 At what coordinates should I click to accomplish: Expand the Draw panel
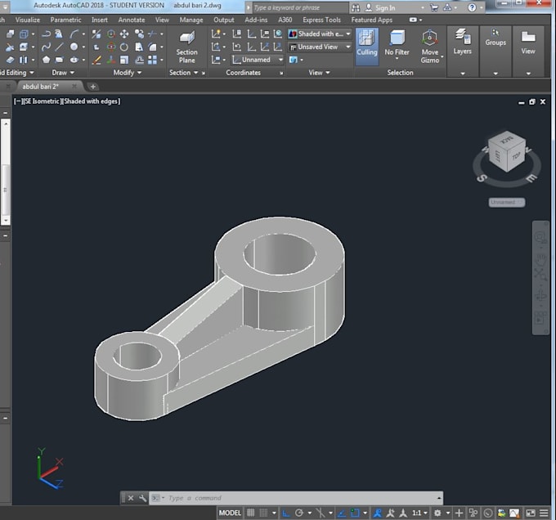(63, 72)
